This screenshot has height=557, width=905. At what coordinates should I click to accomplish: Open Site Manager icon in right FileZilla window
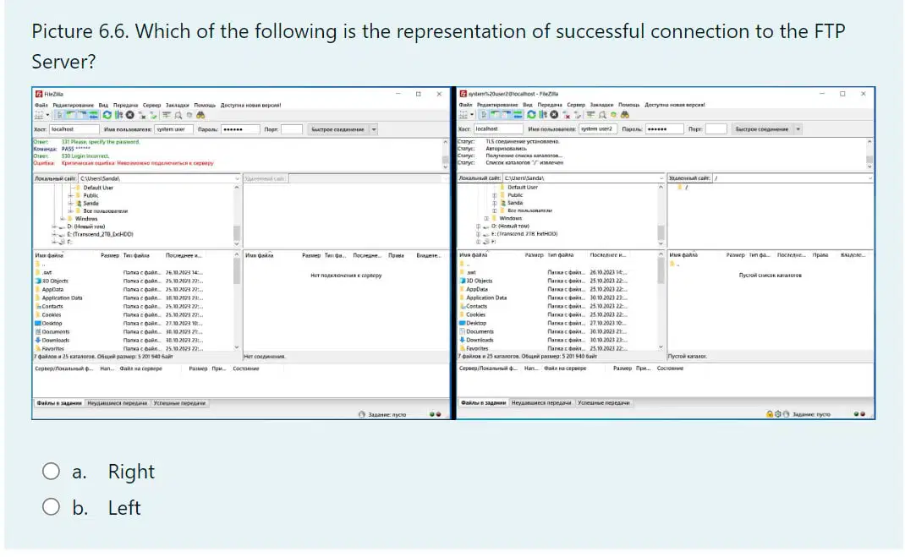tap(463, 115)
